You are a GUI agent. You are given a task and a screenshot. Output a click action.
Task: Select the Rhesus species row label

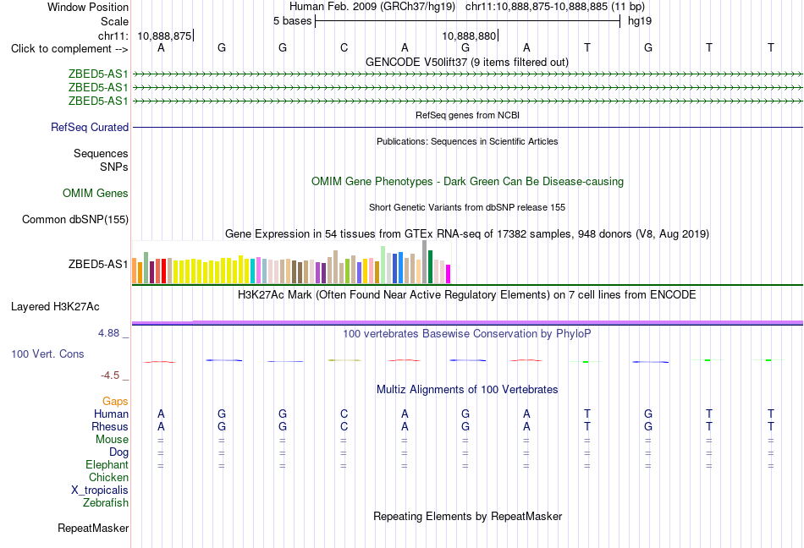110,426
